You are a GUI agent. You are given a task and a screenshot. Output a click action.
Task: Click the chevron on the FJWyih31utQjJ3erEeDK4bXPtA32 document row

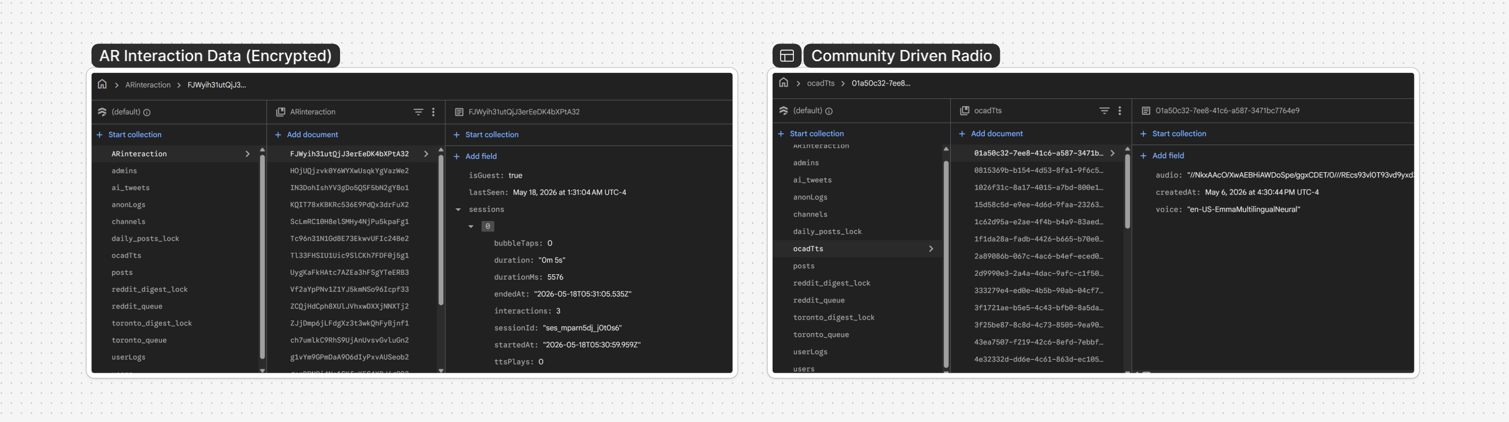pyautogui.click(x=426, y=154)
